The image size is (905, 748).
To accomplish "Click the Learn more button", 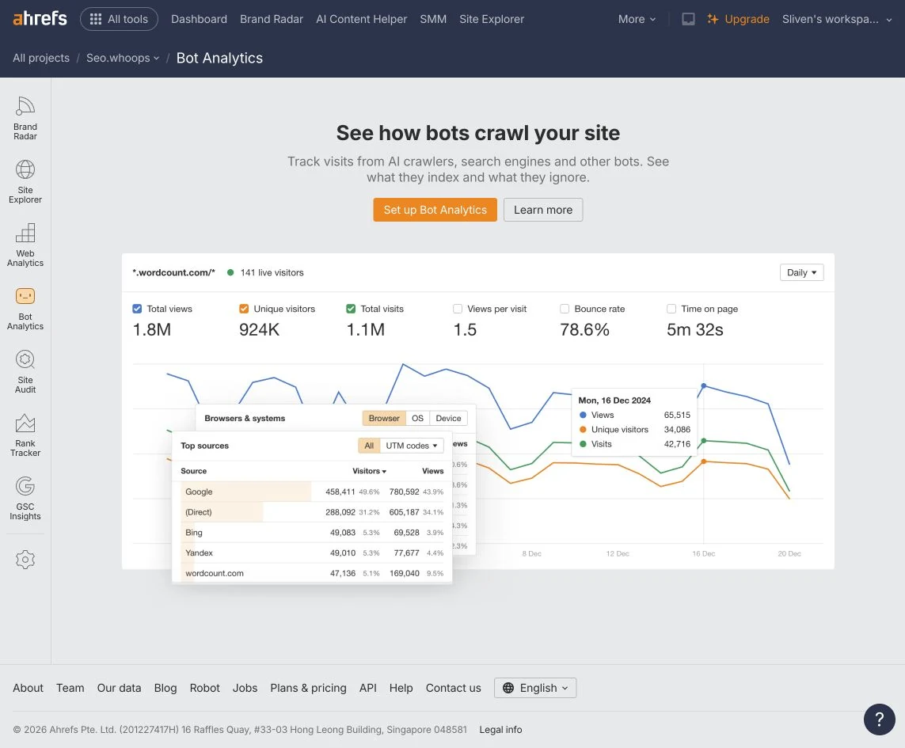I will point(543,210).
